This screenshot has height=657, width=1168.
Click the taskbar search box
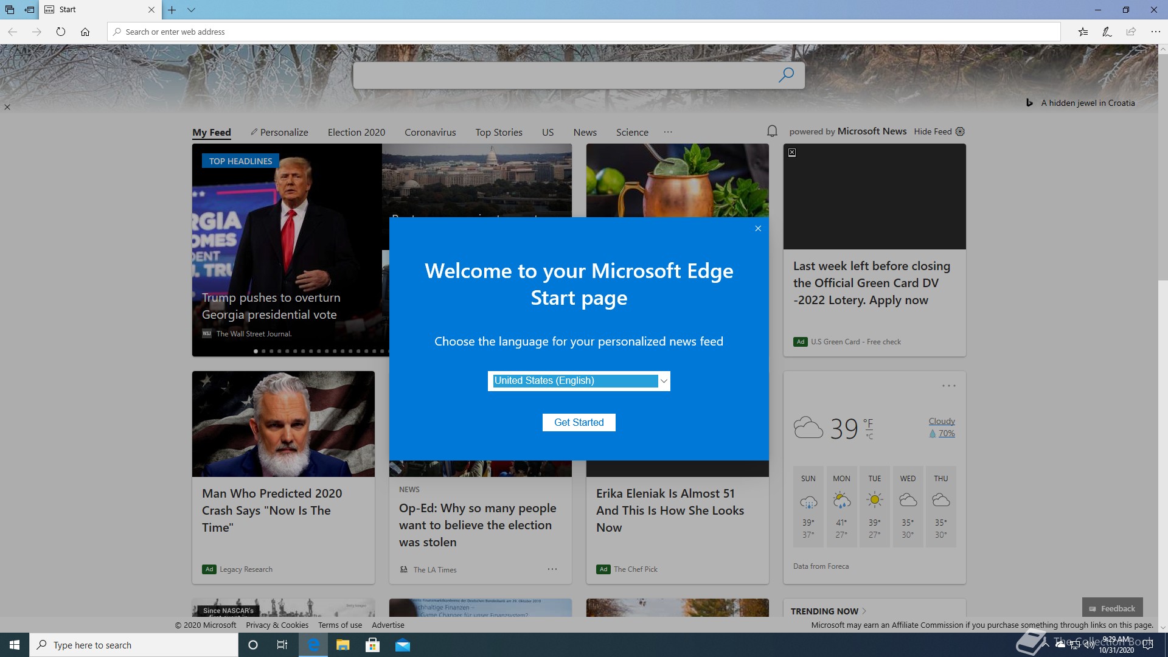pos(134,645)
